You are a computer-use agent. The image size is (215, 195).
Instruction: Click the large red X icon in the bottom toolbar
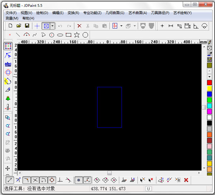186,180
